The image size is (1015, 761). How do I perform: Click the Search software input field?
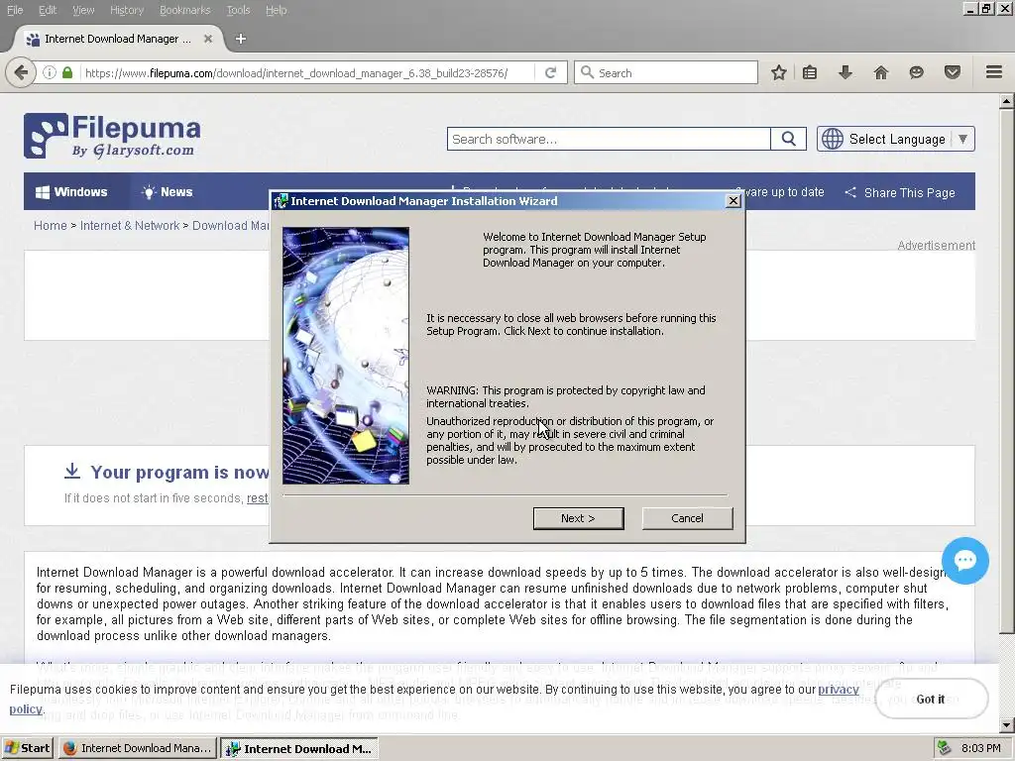tap(609, 139)
